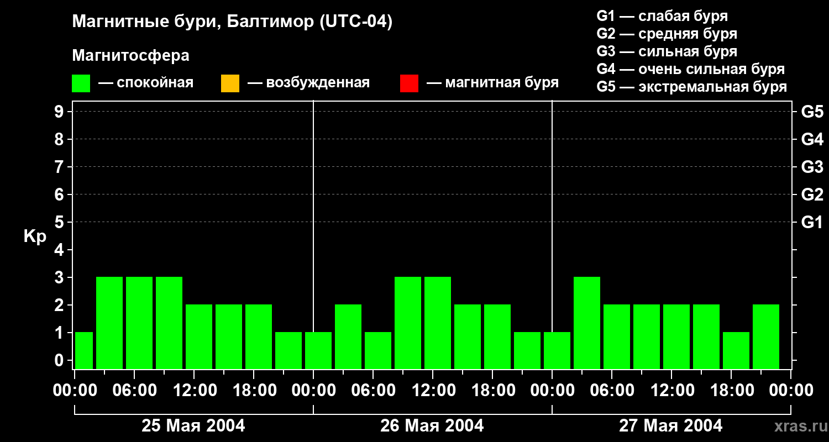
Task: Click the 12:00 bar on 26 Мая (Kp 3)
Action: click(x=438, y=323)
